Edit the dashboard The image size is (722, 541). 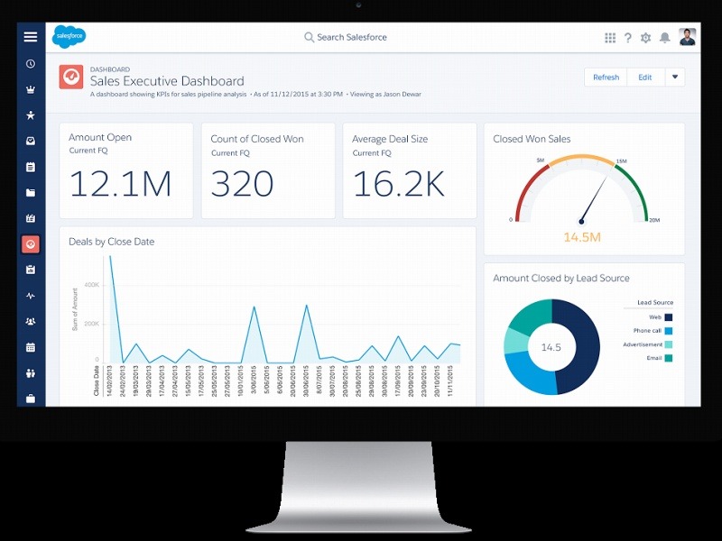(644, 78)
